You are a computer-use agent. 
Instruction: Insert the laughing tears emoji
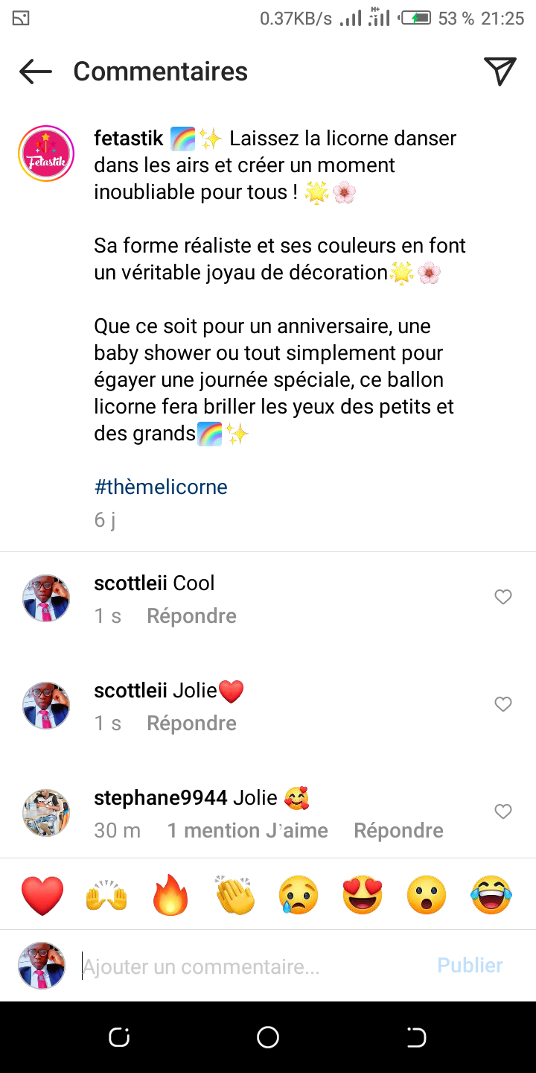[x=491, y=895]
